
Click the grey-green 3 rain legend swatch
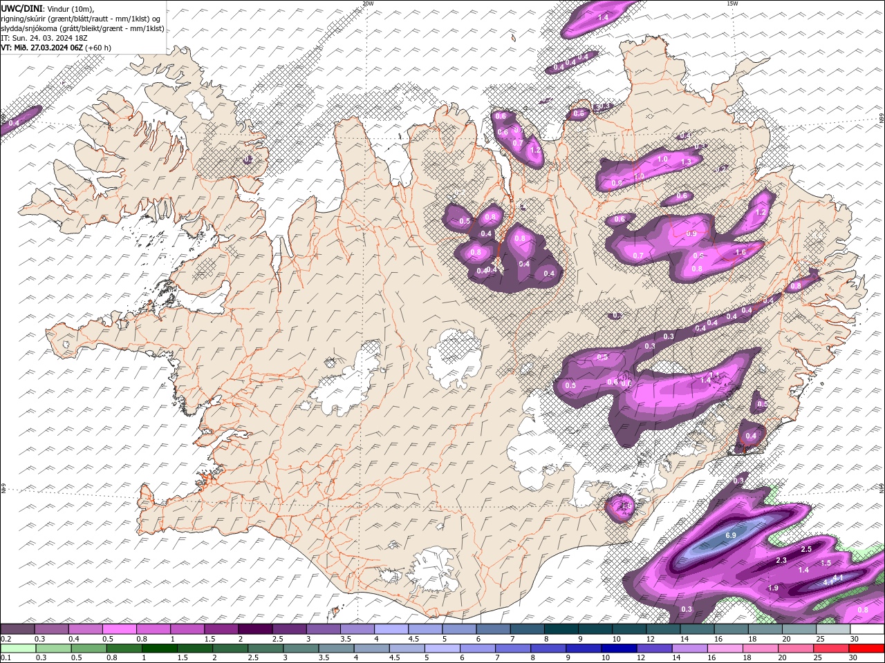301,648
